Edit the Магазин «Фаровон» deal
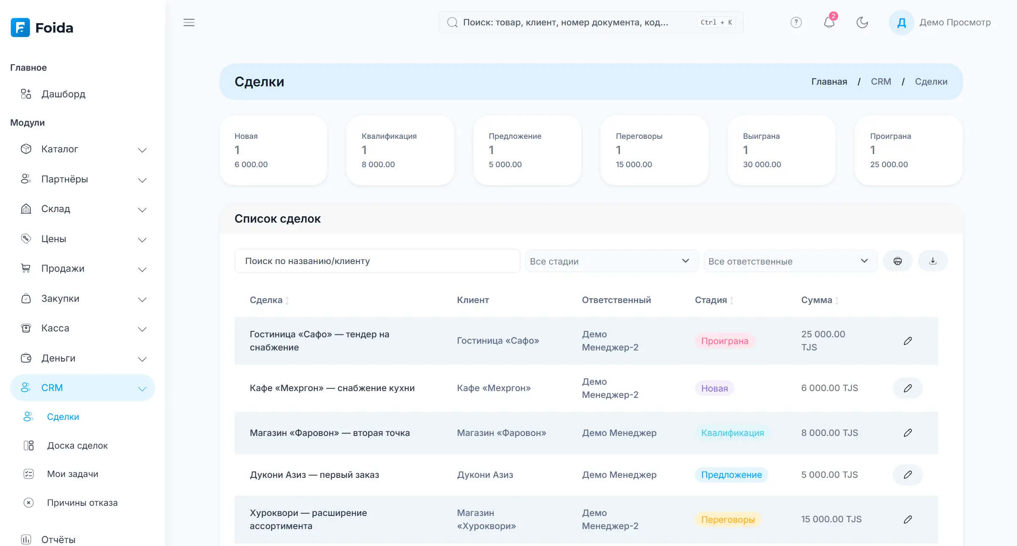The width and height of the screenshot is (1017, 546). click(x=908, y=433)
